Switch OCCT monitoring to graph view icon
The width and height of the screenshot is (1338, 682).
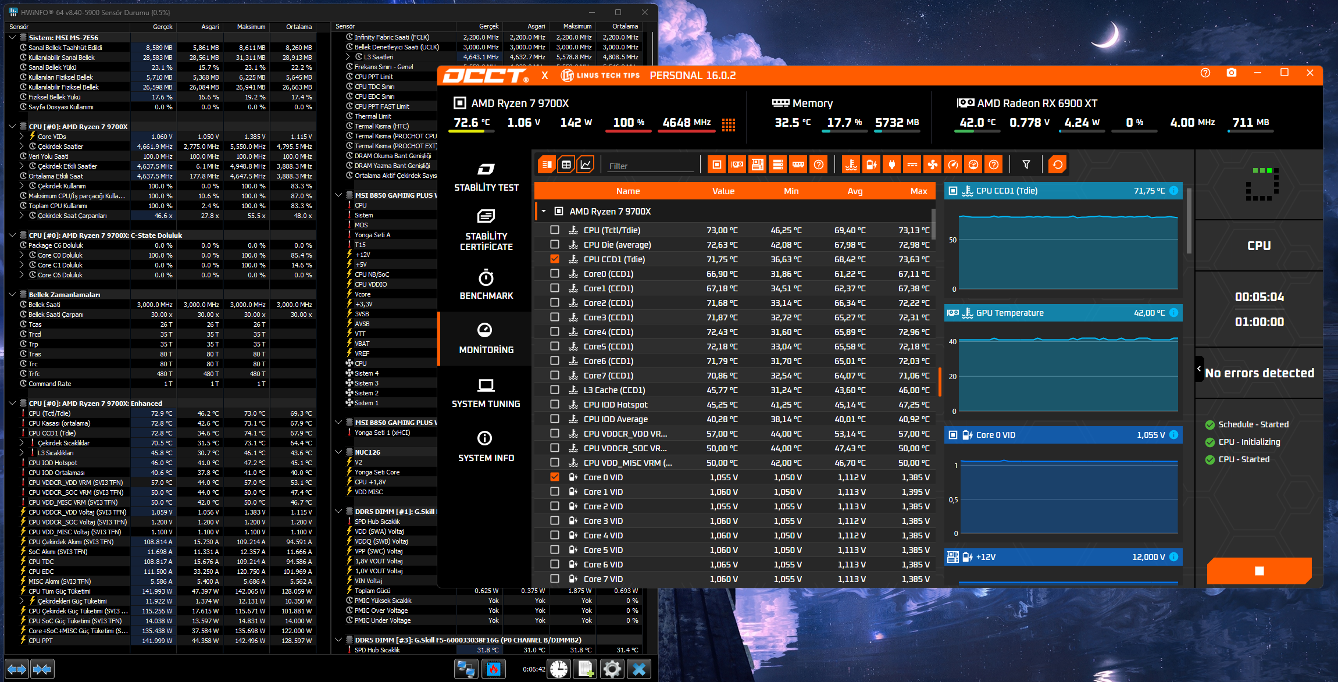[x=586, y=165]
